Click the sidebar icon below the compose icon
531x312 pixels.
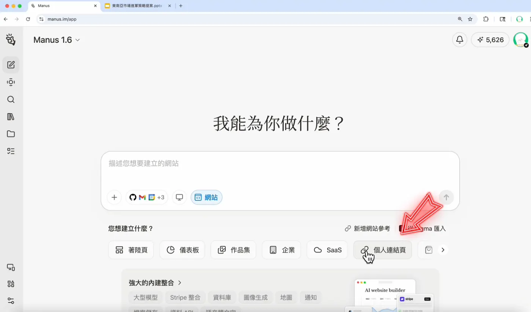pos(11,82)
